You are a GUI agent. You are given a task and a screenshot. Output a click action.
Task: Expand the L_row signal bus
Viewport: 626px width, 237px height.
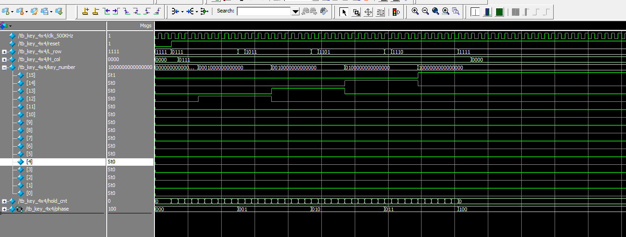tap(4, 52)
